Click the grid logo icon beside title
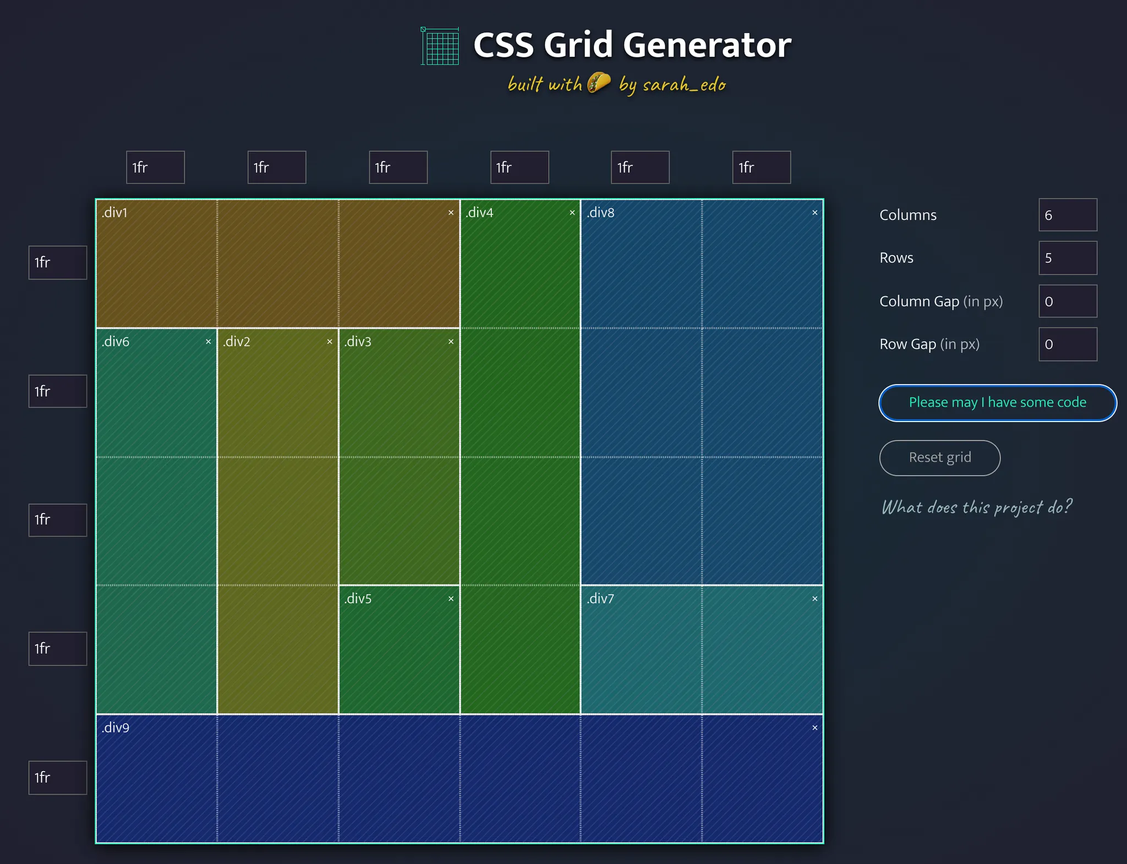 [x=440, y=46]
